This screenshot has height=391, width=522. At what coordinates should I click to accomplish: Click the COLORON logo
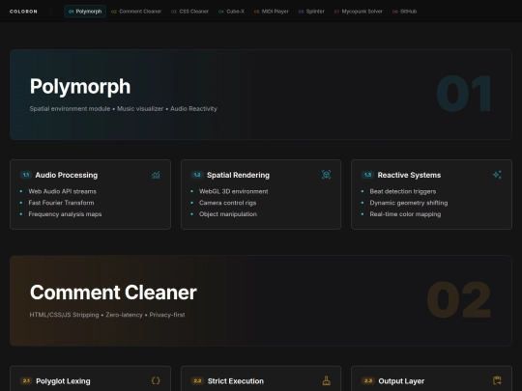(23, 12)
